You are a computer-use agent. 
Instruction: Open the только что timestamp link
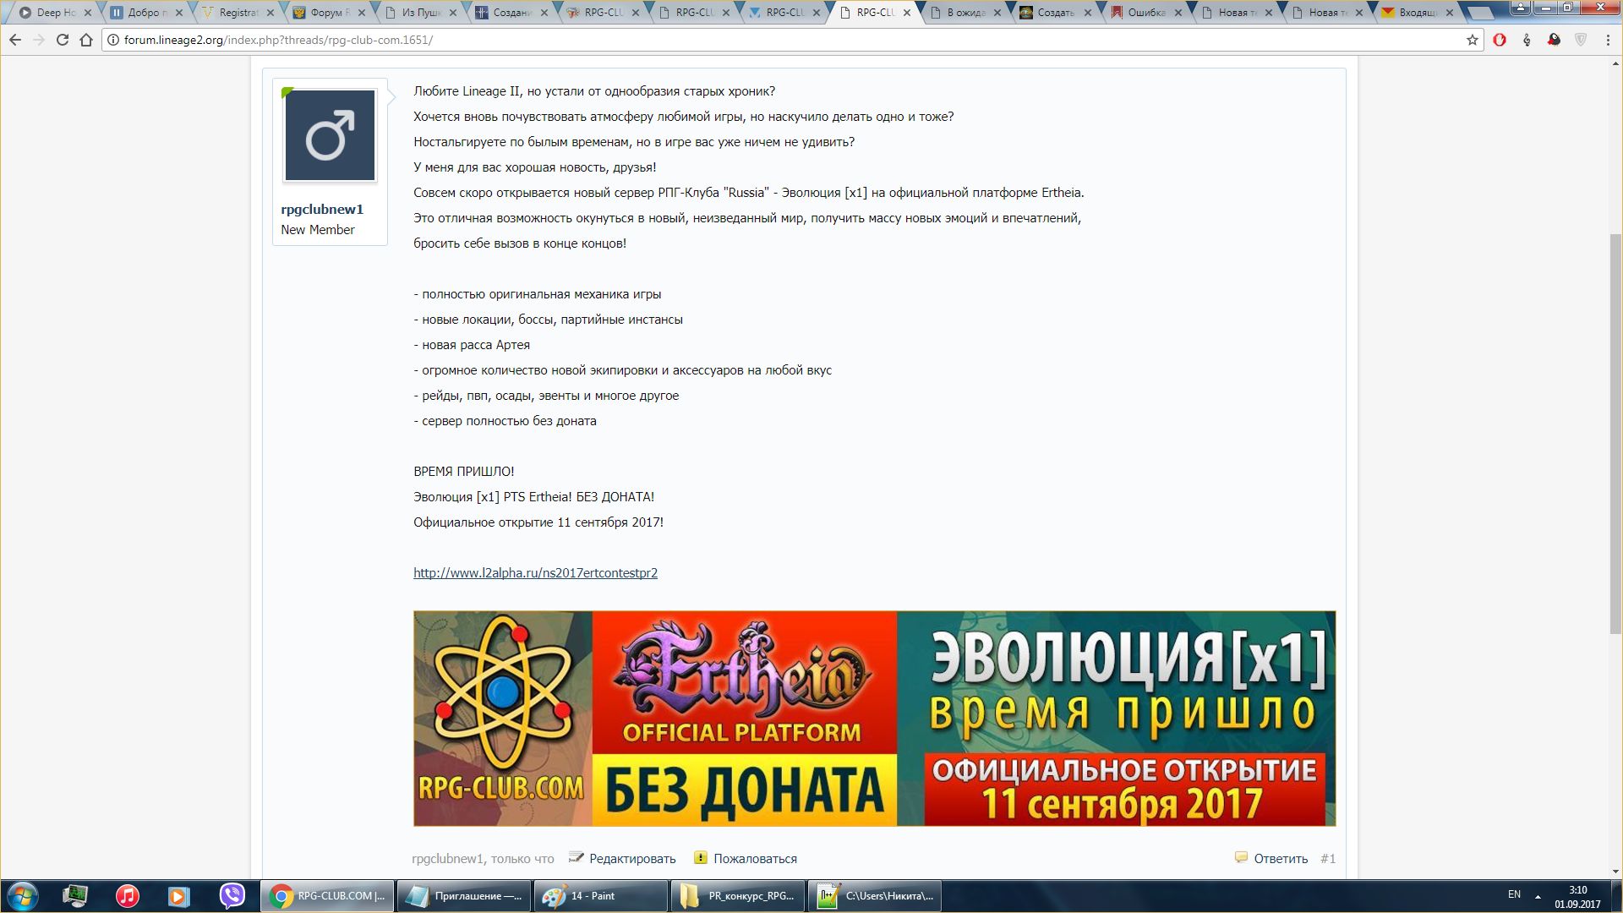(x=522, y=859)
